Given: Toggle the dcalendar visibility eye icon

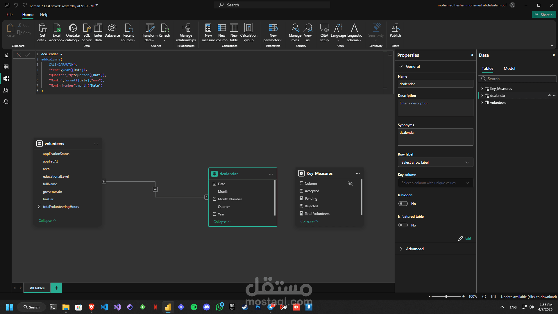Looking at the screenshot, I should tap(549, 95).
